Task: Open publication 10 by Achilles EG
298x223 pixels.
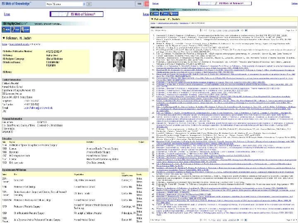Action: pos(226,67)
